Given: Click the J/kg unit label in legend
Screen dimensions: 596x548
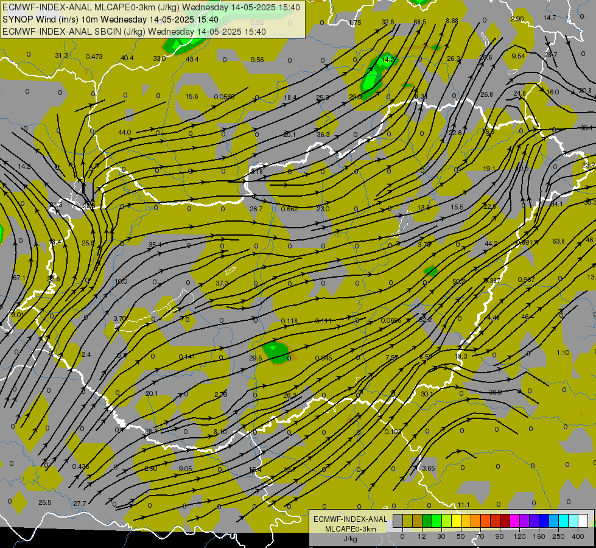Looking at the screenshot, I should point(350,539).
